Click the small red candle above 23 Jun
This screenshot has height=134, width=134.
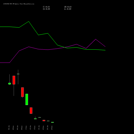44,121
